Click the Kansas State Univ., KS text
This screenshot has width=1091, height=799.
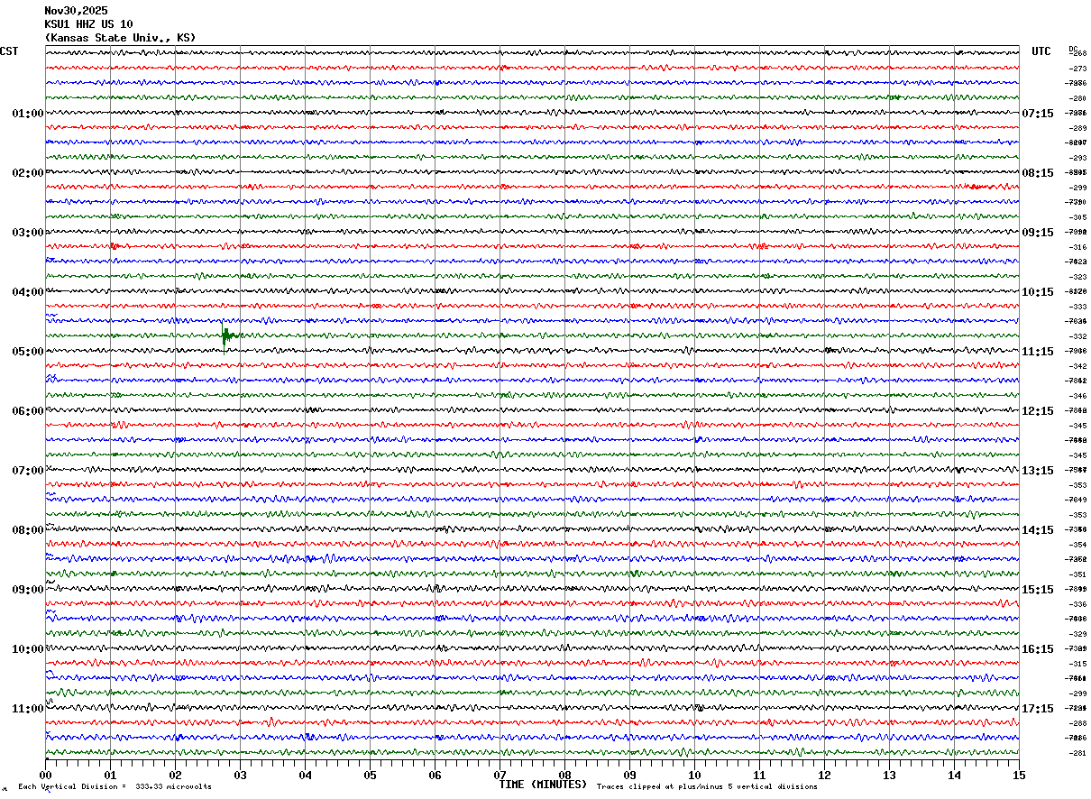point(119,38)
